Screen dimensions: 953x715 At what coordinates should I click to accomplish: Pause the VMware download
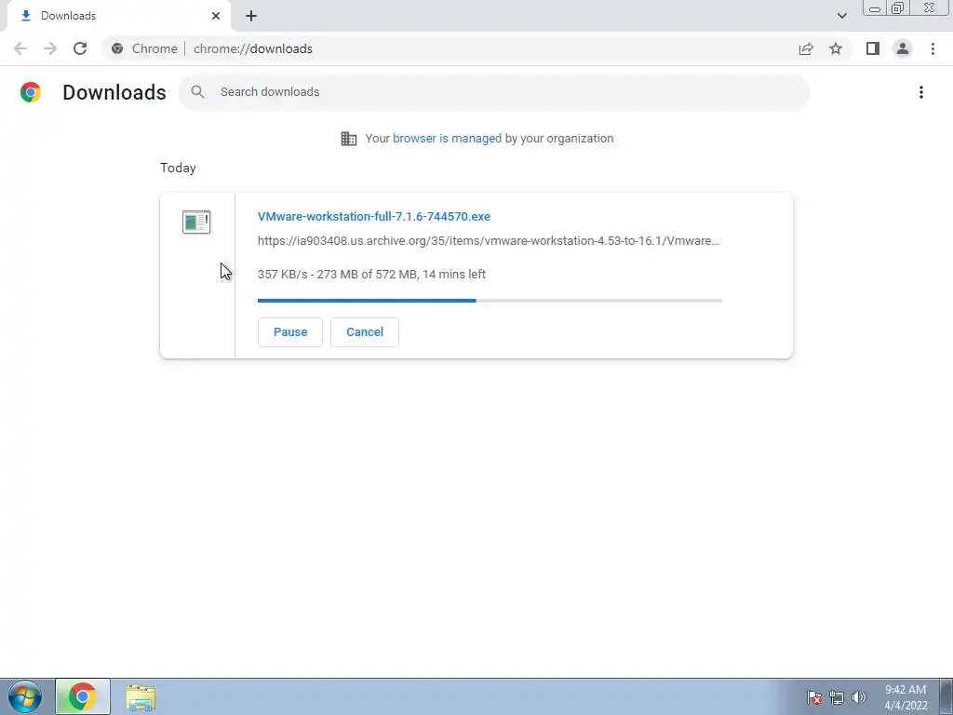click(x=290, y=332)
